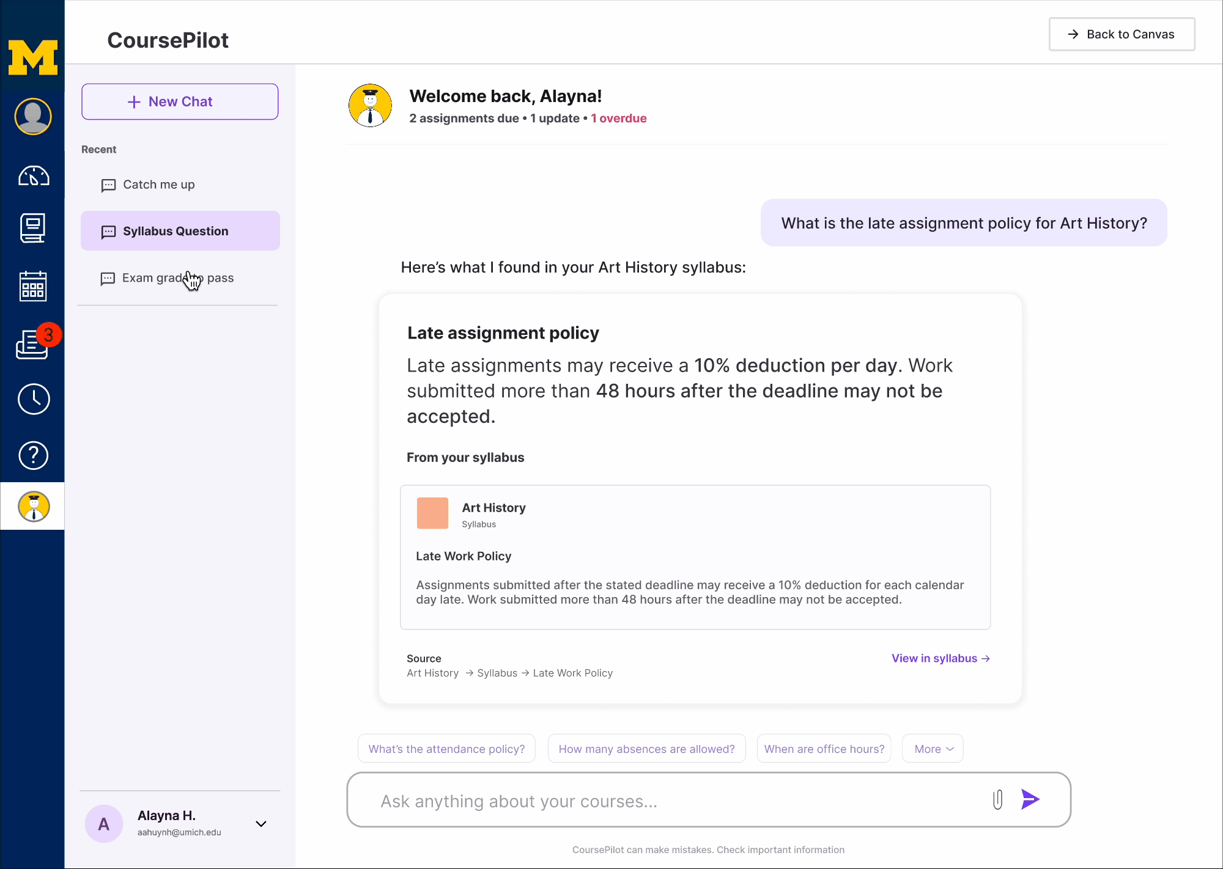Click the pilot avatar next to the welcome message
This screenshot has width=1223, height=869.
tap(370, 106)
